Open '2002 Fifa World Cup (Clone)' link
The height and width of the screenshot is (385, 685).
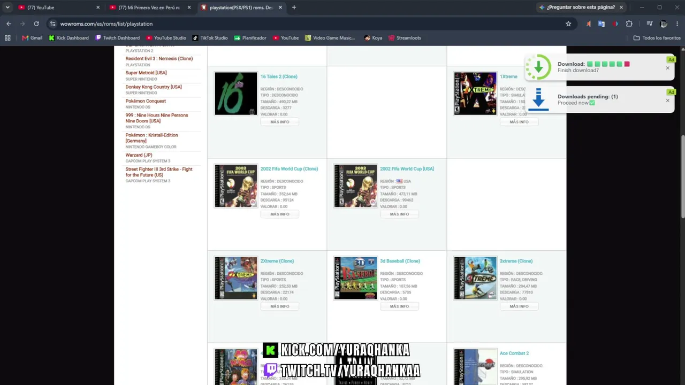(x=289, y=169)
